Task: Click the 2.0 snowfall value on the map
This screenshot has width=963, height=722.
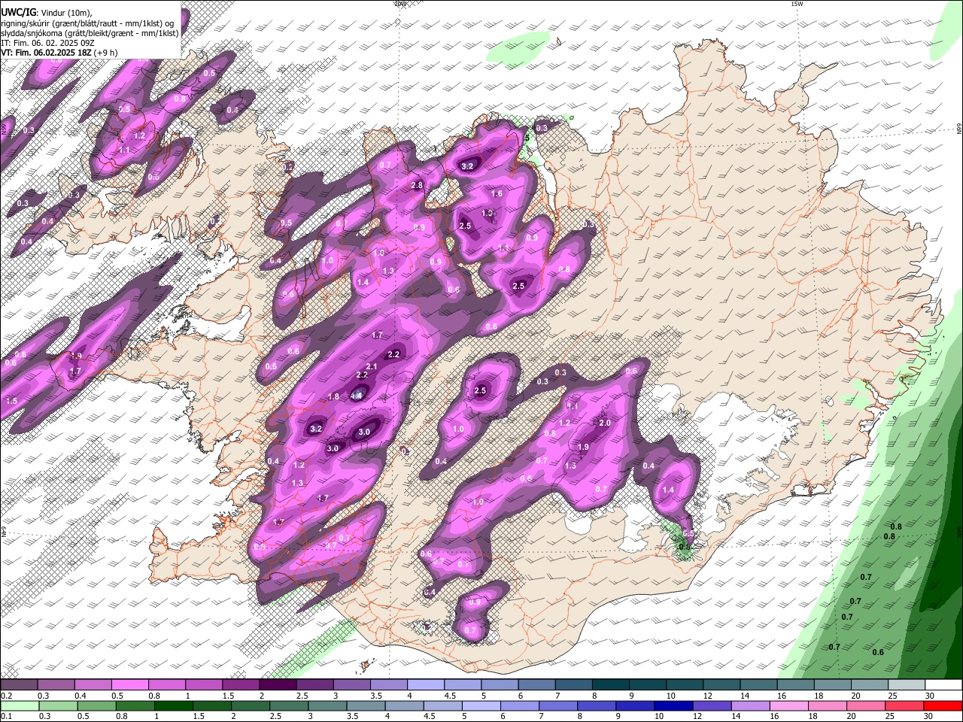Action: [605, 423]
